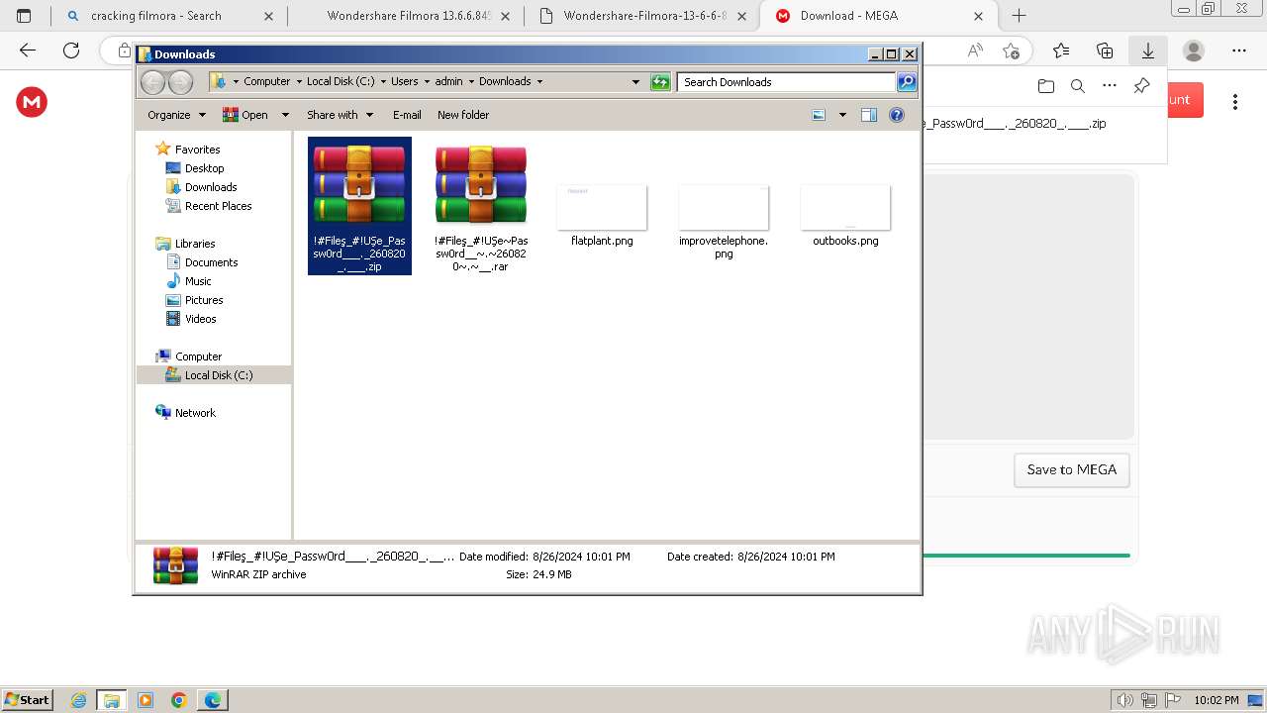Open Share with dropdown menu
Image resolution: width=1267 pixels, height=713 pixels.
(x=340, y=115)
